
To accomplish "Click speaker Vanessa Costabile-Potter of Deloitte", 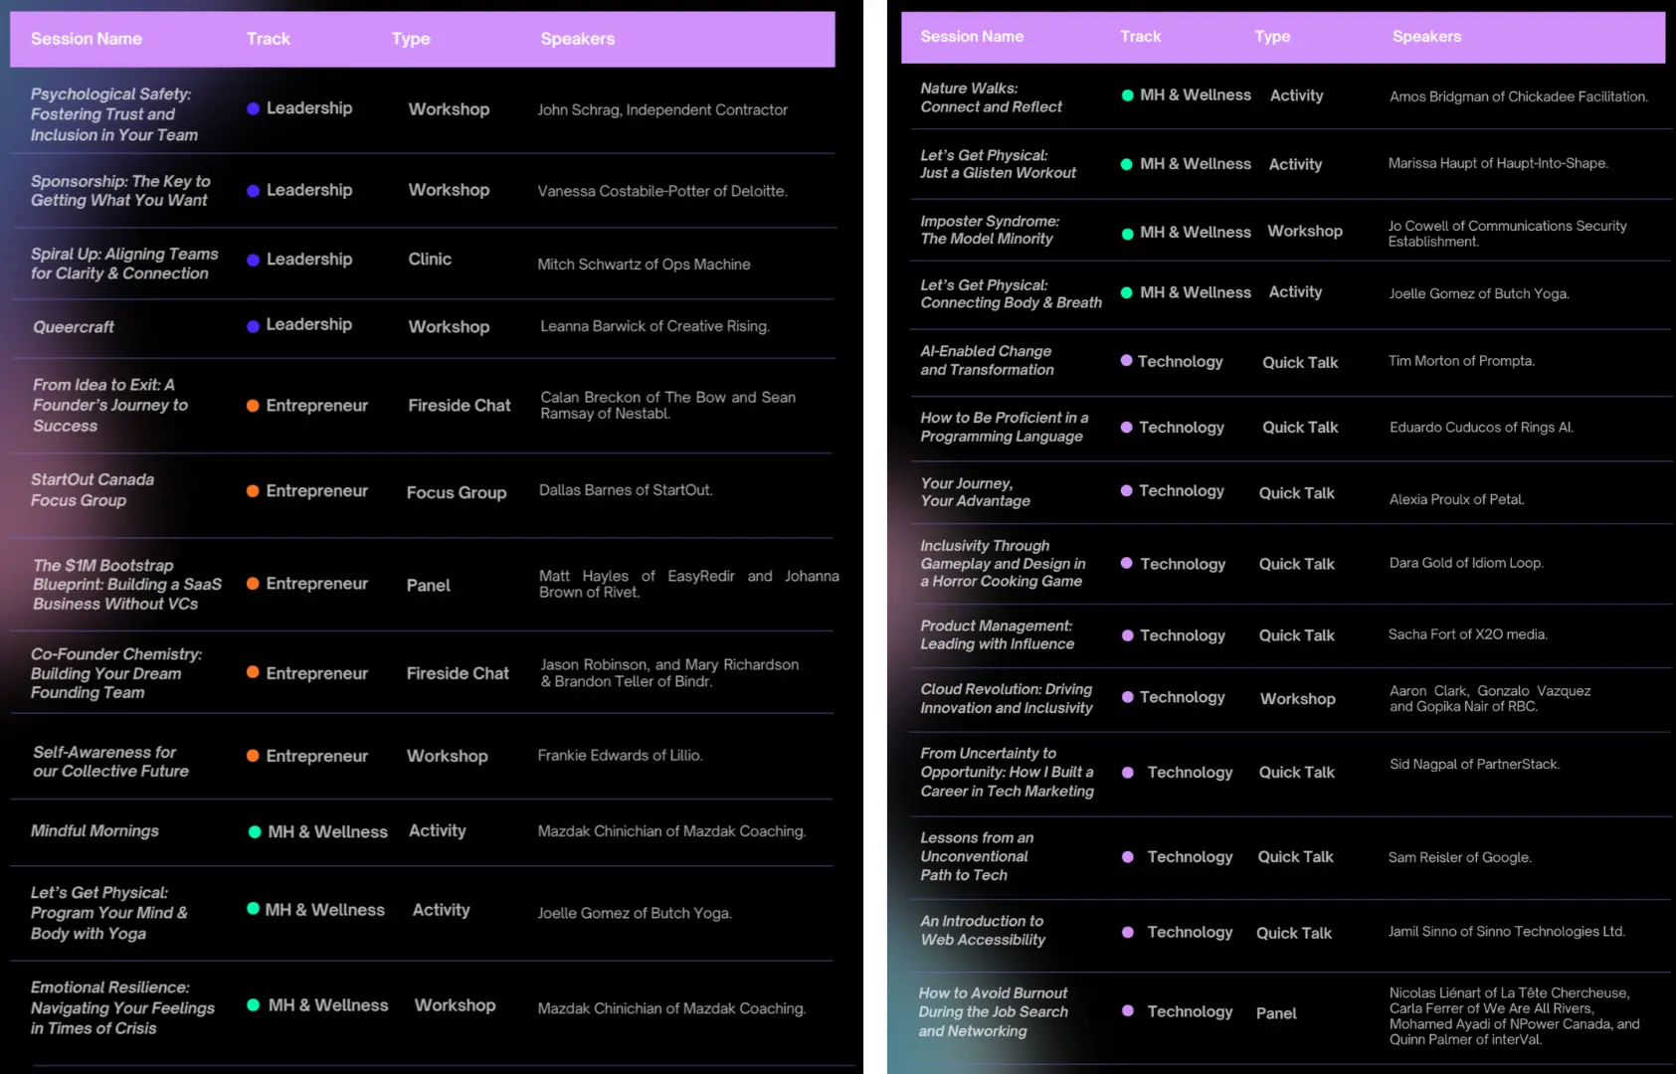I will click(x=661, y=191).
